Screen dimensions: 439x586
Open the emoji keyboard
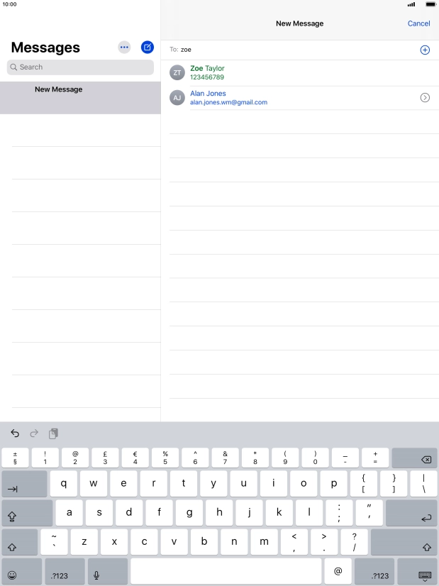click(12, 572)
